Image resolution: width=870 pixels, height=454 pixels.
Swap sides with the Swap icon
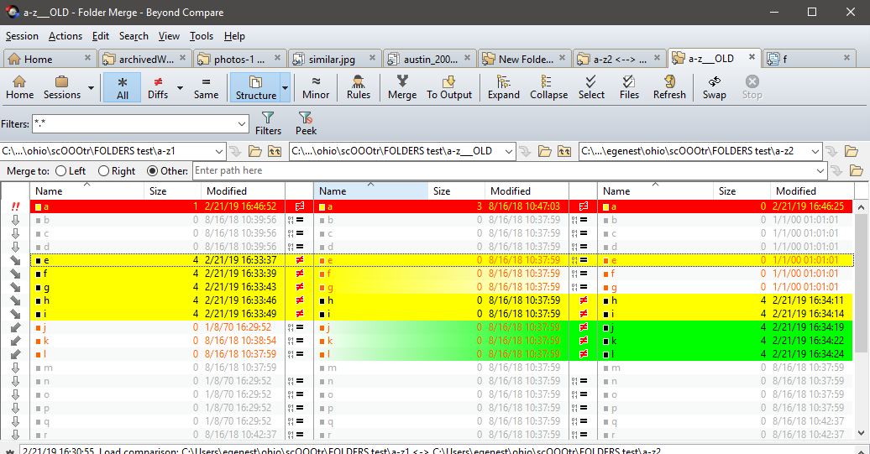point(714,87)
